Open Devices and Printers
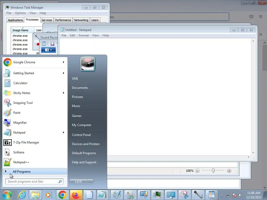This screenshot has width=267, height=200. click(x=86, y=144)
